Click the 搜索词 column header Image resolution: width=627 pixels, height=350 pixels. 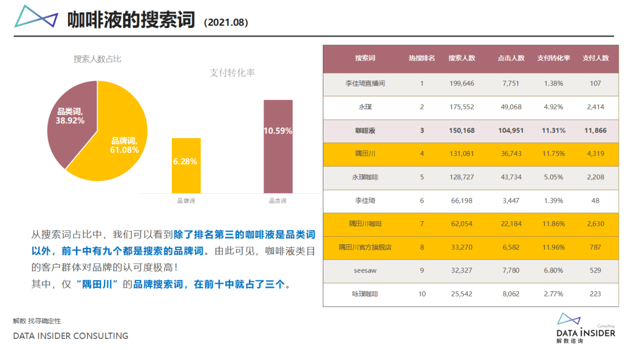(x=365, y=59)
